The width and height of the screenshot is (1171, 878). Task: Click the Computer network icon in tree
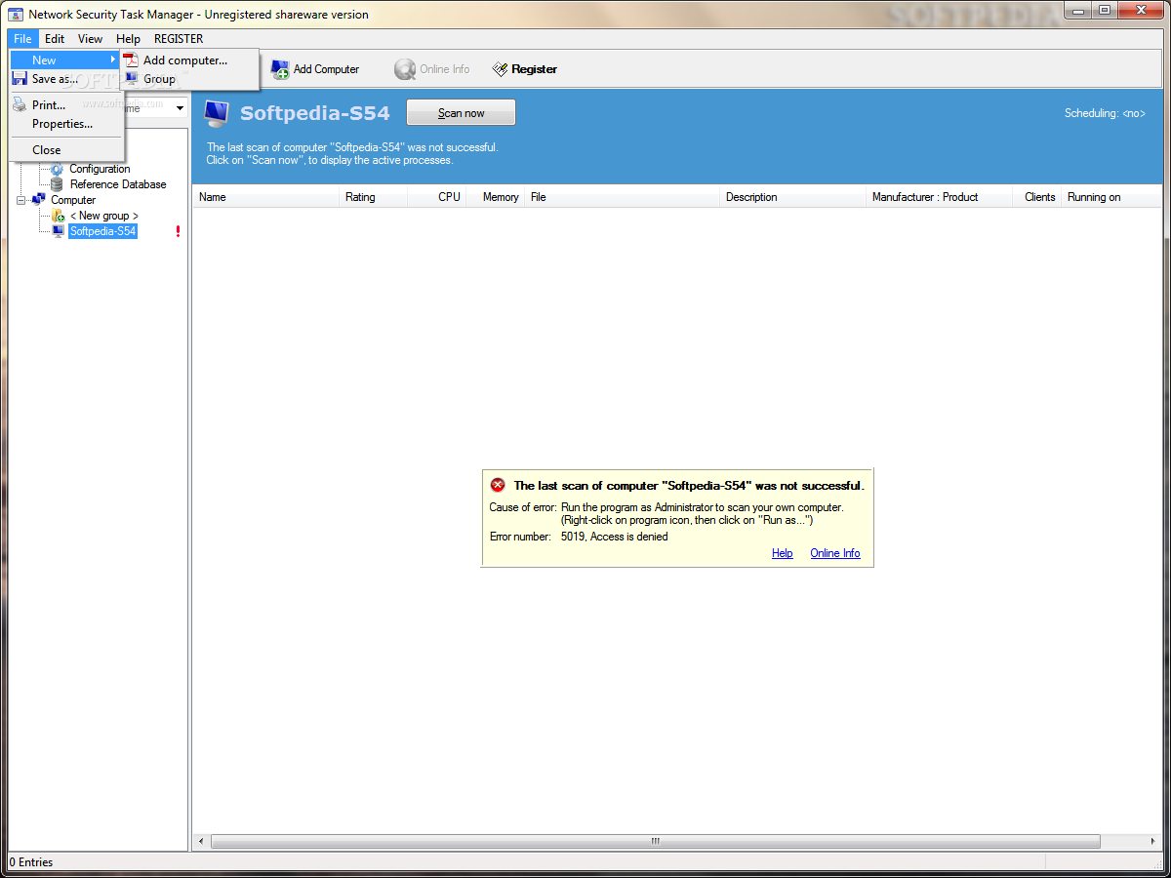38,199
